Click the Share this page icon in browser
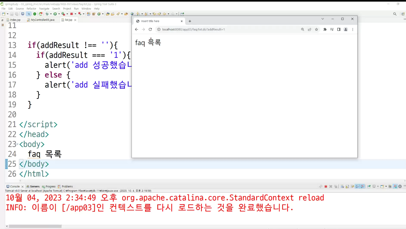This screenshot has height=229, width=406. tap(309, 29)
